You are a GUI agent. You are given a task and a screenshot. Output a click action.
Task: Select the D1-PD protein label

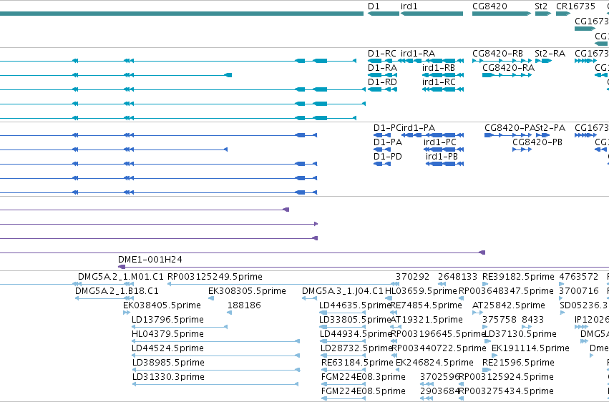coord(388,157)
